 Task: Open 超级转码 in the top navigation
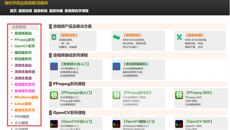(41, 11)
